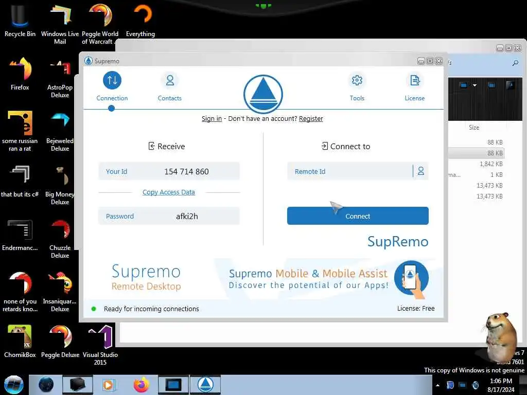527x395 pixels.
Task: Show hidden tray icons arrow
Action: point(437,385)
